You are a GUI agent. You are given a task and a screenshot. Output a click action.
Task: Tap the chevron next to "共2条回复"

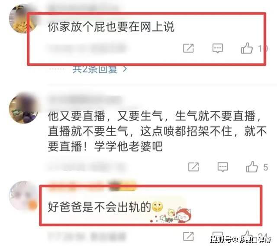click(125, 69)
